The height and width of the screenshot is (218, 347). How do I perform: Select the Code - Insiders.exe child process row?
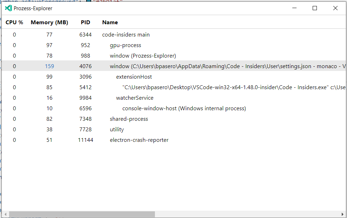click(x=174, y=87)
